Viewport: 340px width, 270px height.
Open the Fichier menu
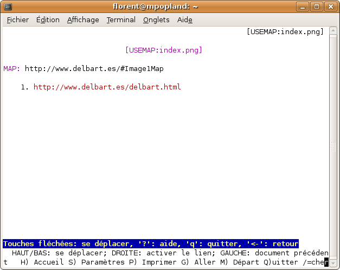[x=18, y=20]
